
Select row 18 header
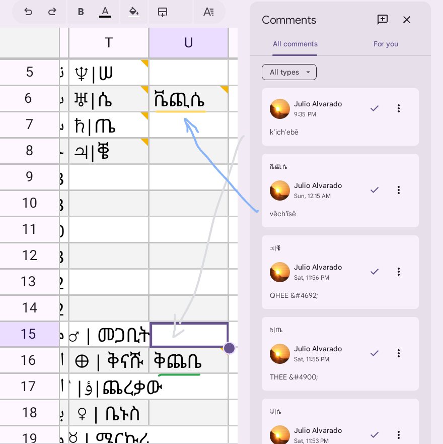click(x=29, y=413)
